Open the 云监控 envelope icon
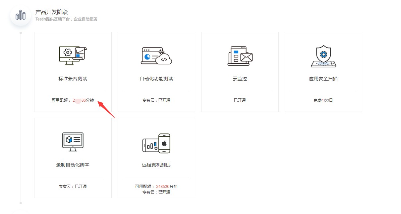 [x=240, y=56]
